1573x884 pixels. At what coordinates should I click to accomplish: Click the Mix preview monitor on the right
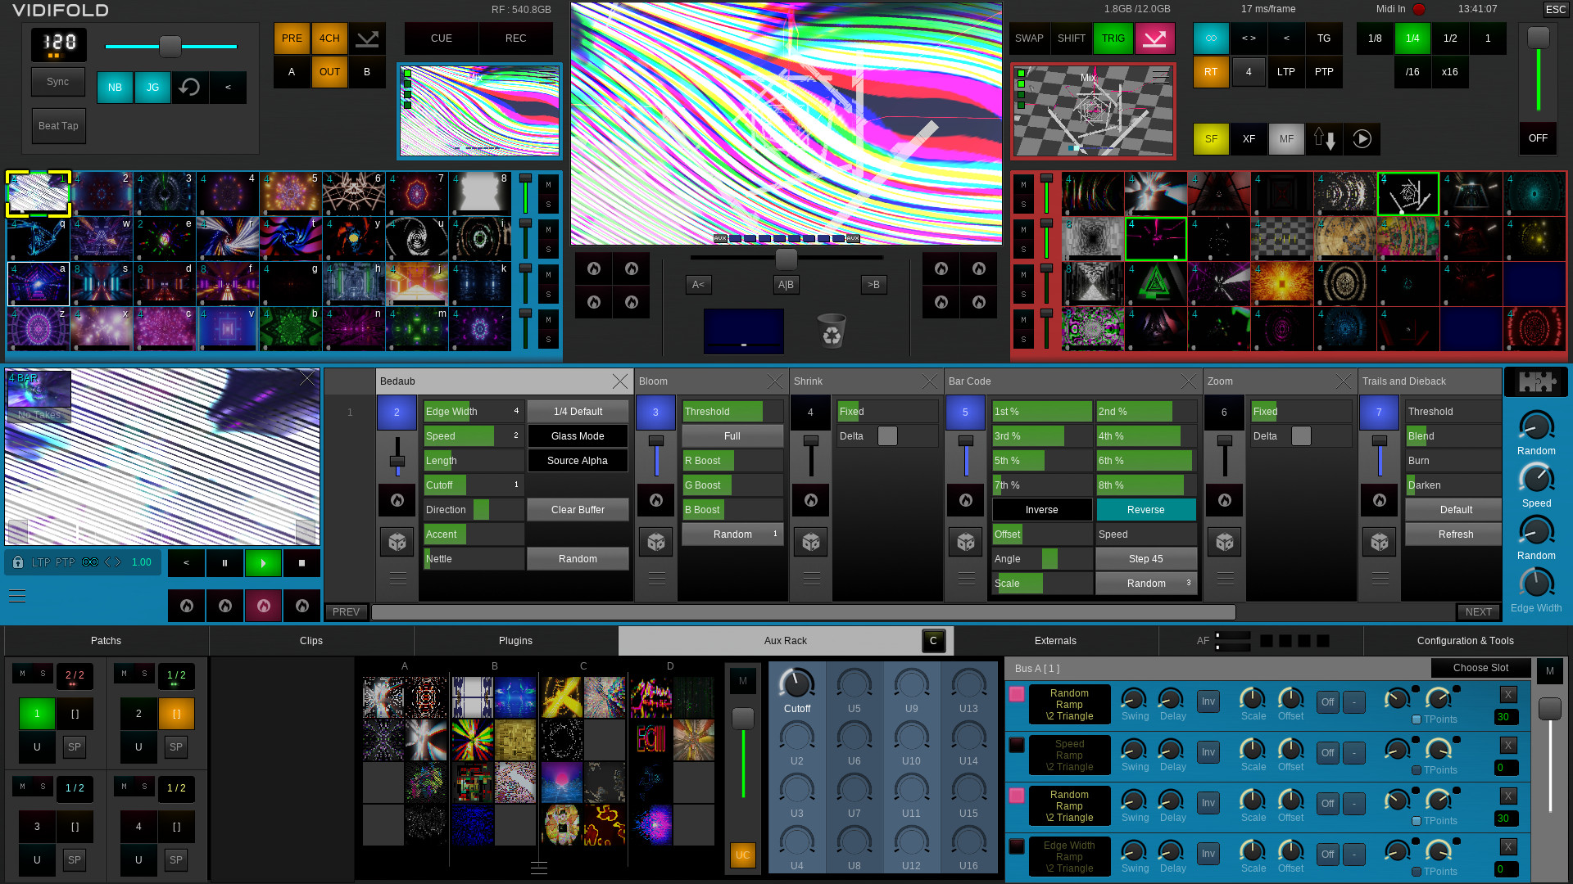pos(1093,111)
